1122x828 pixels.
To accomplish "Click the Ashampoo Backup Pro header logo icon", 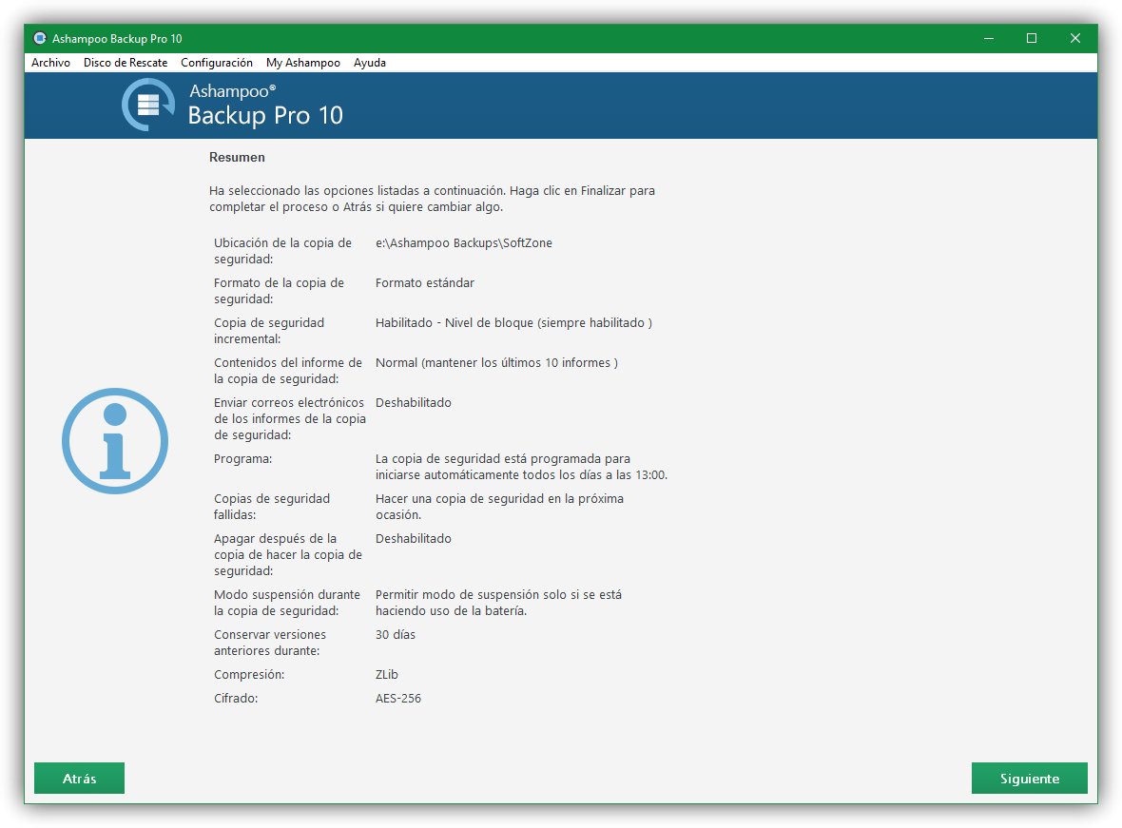I will (148, 105).
